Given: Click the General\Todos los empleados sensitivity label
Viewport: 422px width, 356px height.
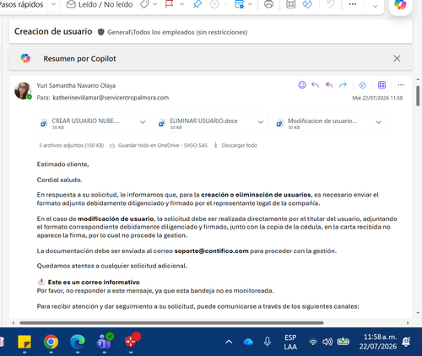Looking at the screenshot, I should coord(177,32).
